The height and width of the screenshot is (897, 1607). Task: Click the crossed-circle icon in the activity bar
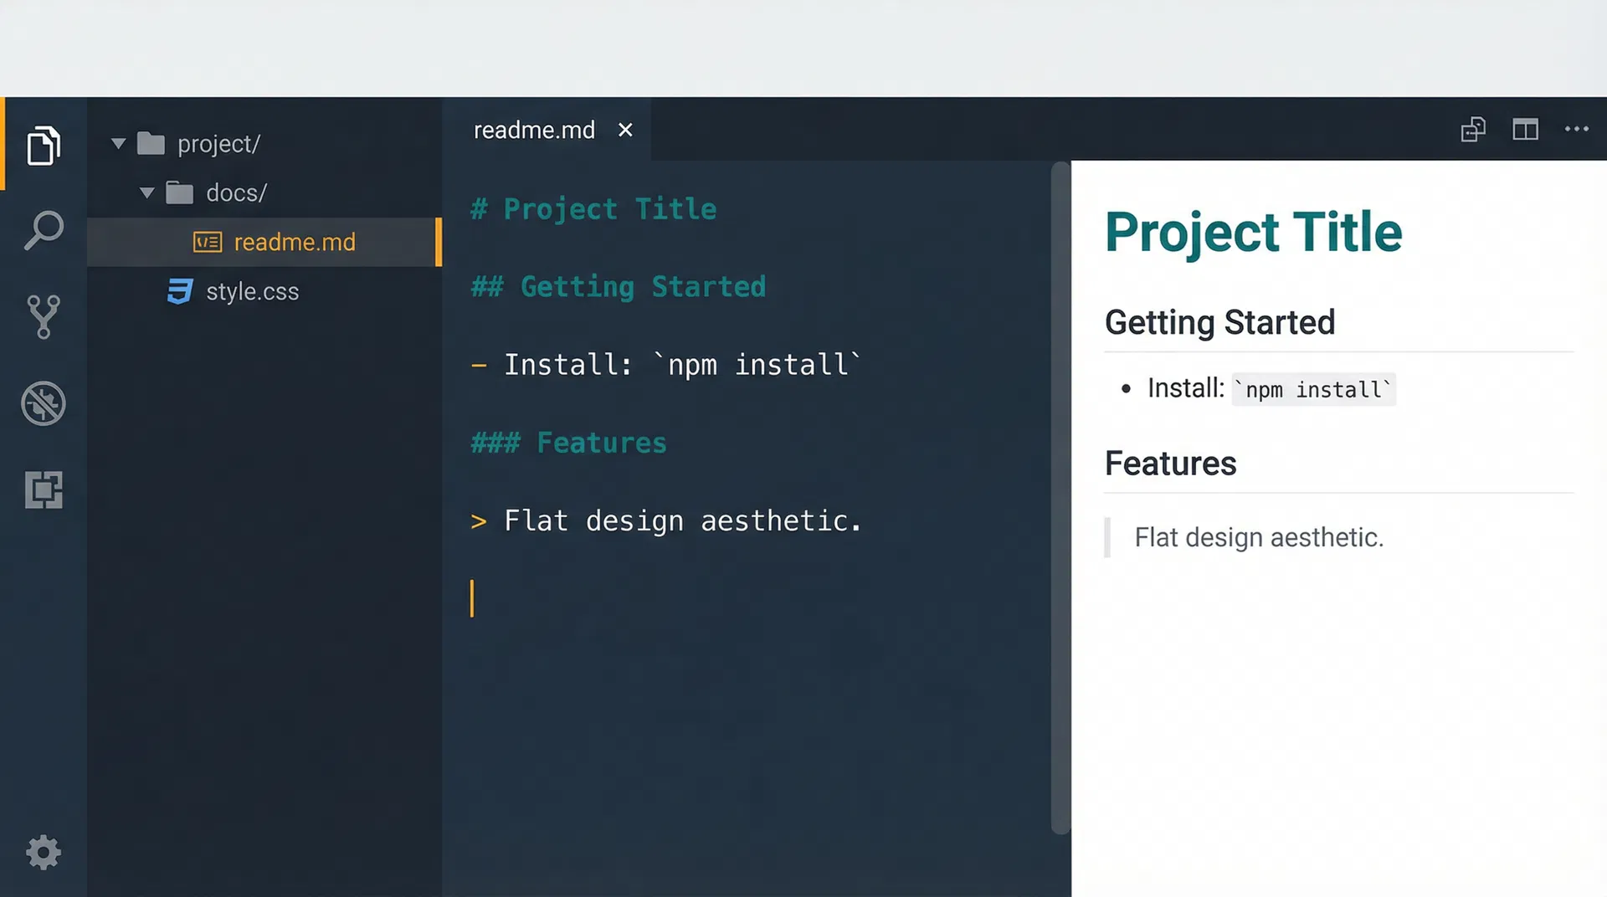point(44,403)
